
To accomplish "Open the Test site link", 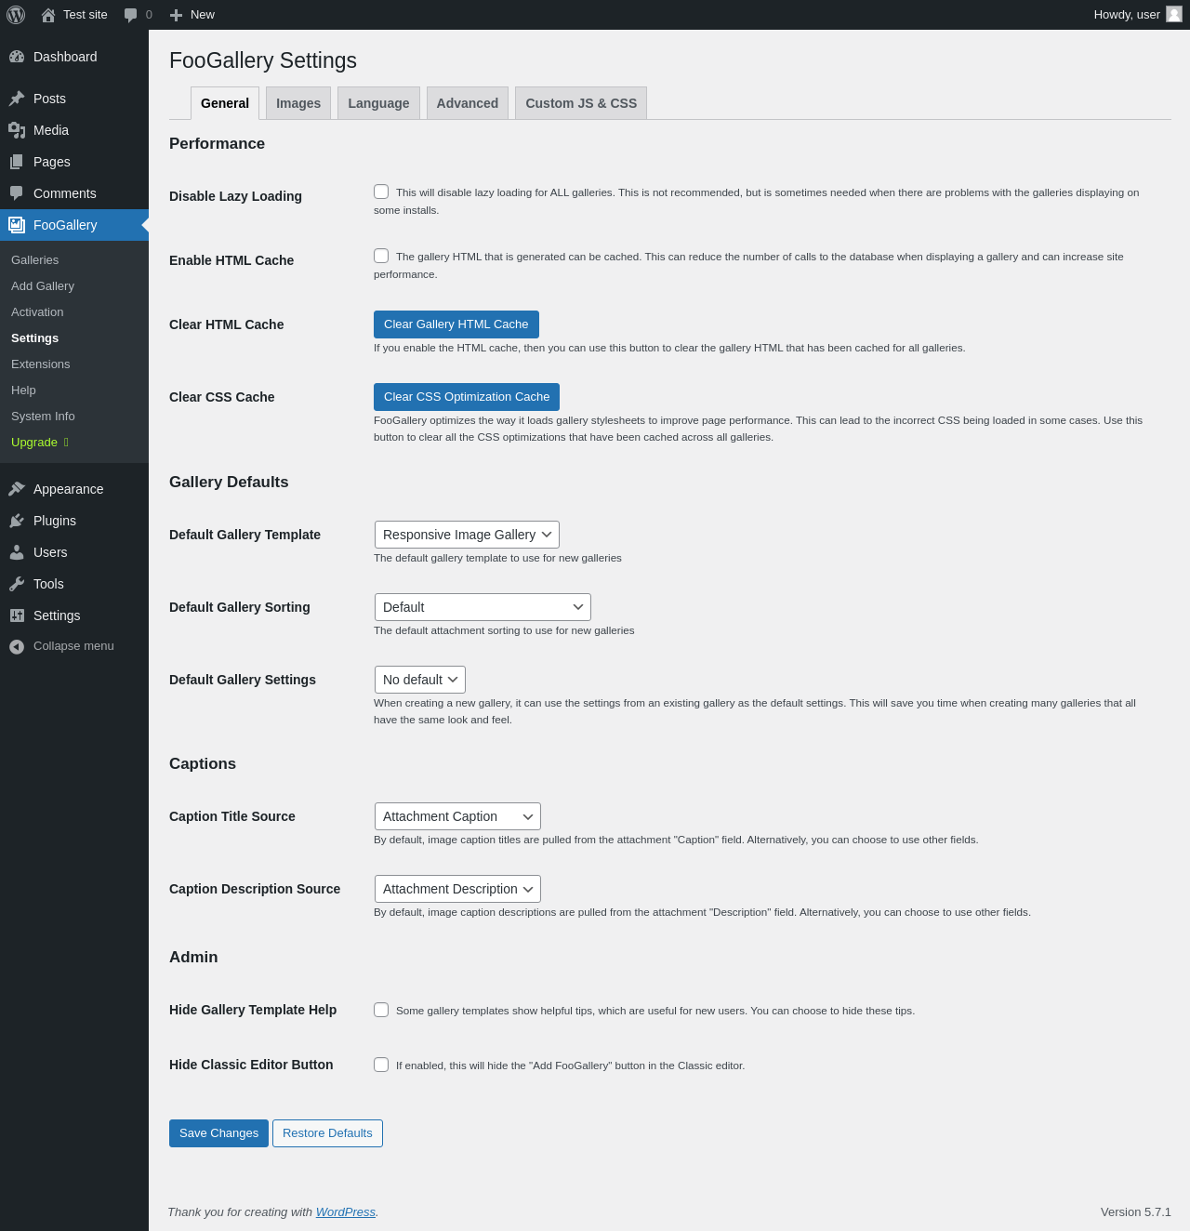I will pos(86,15).
